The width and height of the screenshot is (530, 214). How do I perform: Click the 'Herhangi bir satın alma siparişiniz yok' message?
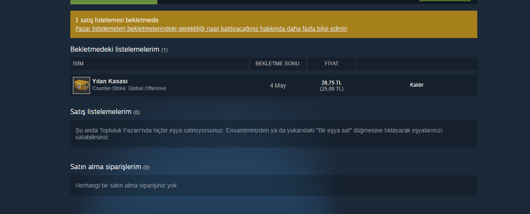pos(126,186)
